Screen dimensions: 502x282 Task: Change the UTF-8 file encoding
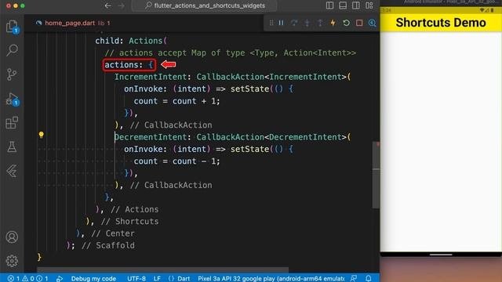point(136,279)
